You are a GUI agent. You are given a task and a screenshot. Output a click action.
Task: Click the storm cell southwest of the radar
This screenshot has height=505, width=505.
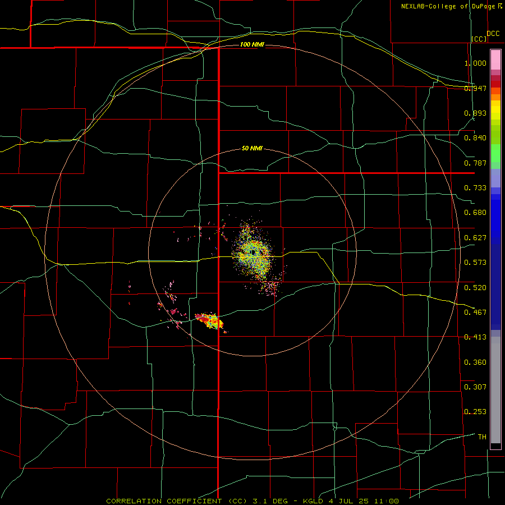coord(209,321)
